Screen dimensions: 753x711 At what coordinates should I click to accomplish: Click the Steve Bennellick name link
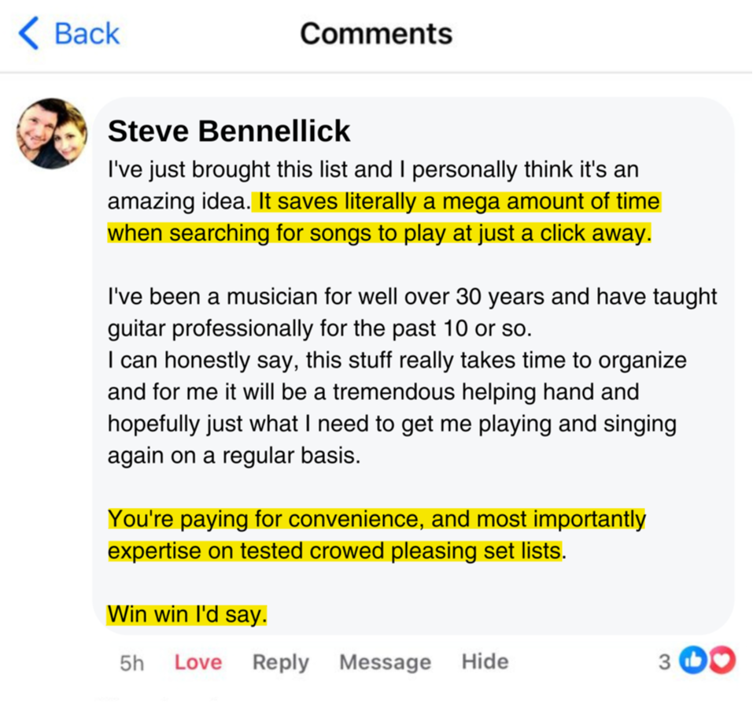(x=229, y=131)
